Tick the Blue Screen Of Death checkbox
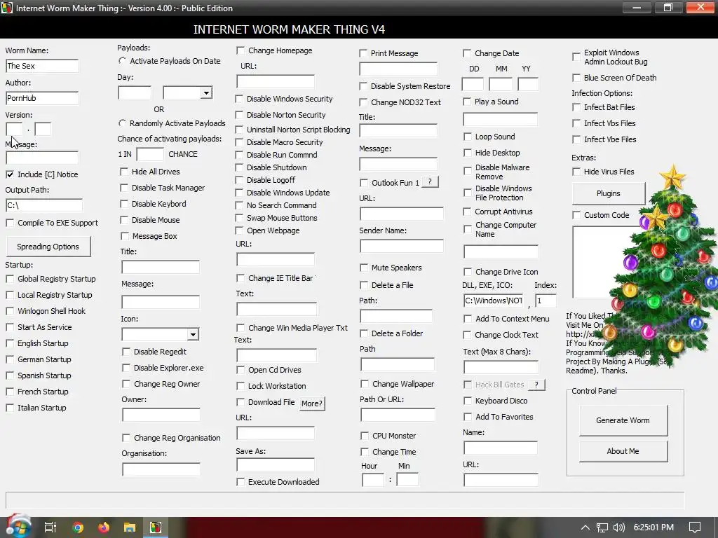The image size is (718, 538). tap(576, 78)
